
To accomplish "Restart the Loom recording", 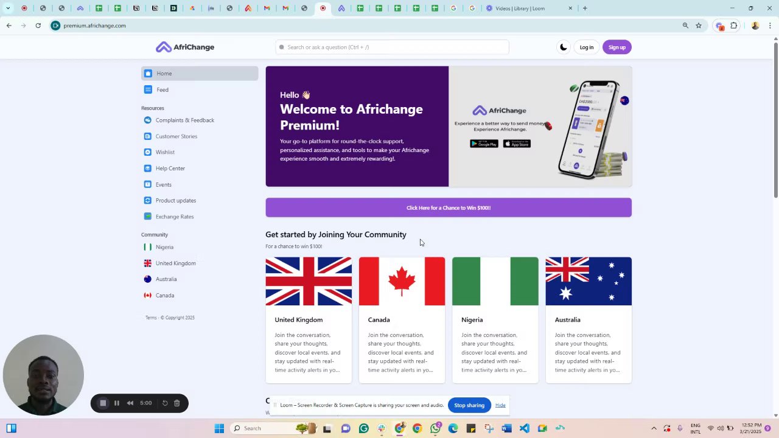I will (x=165, y=403).
